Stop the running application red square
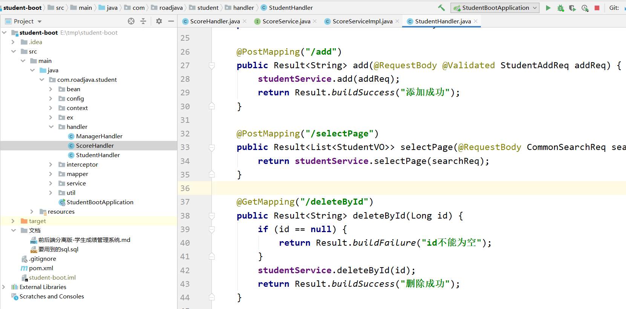Screen dimensions: 626x309 point(597,8)
